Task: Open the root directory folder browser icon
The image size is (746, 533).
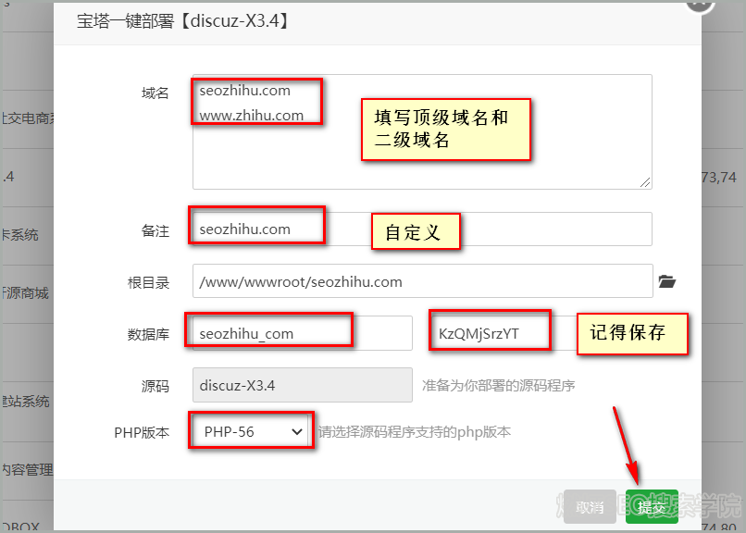Action: point(666,281)
